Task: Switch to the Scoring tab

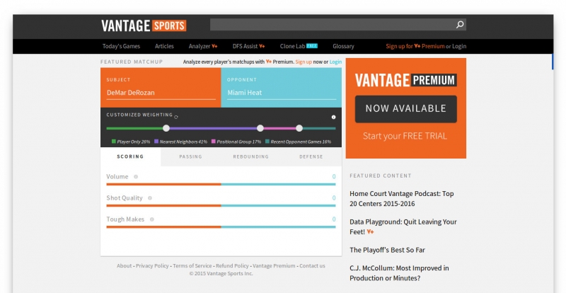Action: tap(130, 156)
